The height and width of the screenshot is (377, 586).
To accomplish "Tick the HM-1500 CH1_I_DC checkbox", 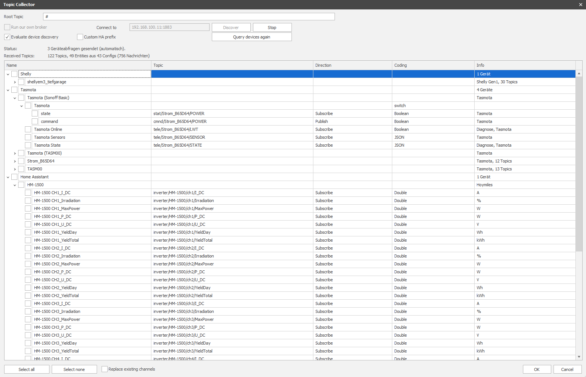I will [x=28, y=193].
